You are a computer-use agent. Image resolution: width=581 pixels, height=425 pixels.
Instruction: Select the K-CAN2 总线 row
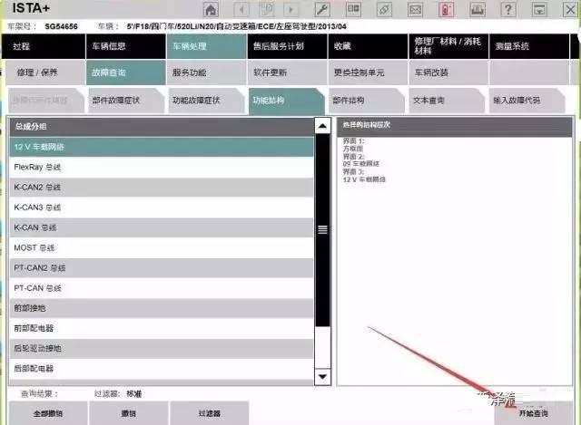[162, 188]
